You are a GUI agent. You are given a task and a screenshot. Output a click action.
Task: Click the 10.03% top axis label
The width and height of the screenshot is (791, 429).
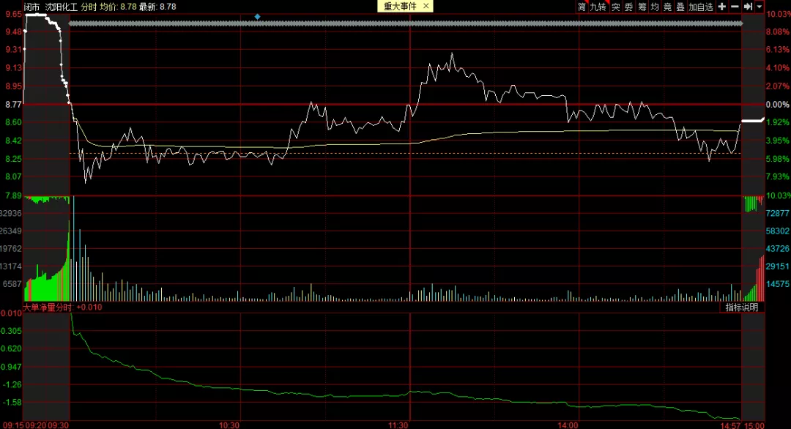(777, 14)
